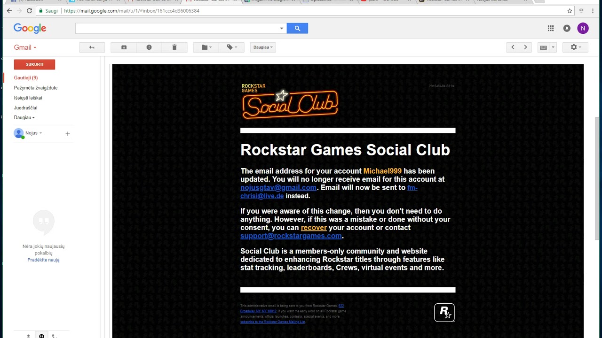602x338 pixels.
Task: Click the browser address bar URL
Action: point(132,11)
